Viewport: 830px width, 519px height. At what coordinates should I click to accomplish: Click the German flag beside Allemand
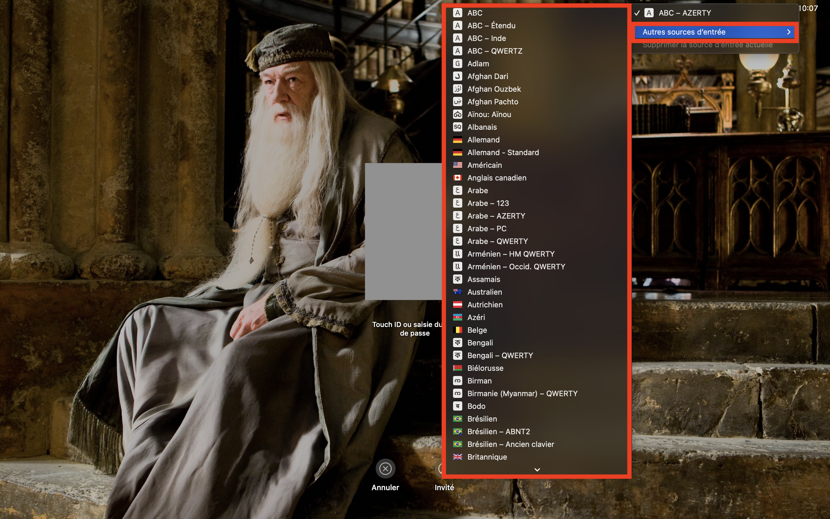458,140
